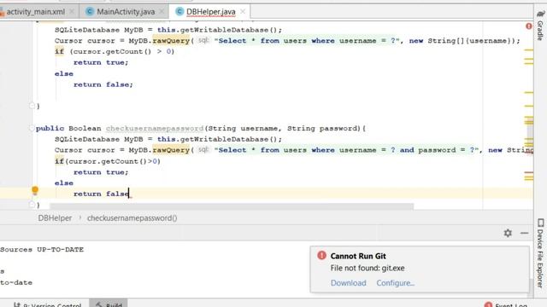547x307 pixels.
Task: Close the activity_main.xml tab
Action: (72, 12)
